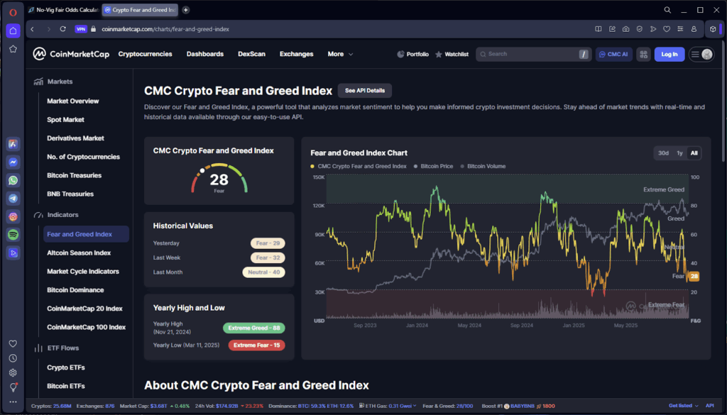
Task: Open the hamburger profile menu
Action: (701, 54)
